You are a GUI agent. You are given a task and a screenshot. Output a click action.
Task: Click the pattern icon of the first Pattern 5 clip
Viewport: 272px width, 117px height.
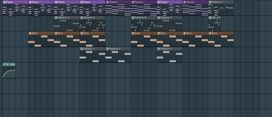[x=56, y=18]
